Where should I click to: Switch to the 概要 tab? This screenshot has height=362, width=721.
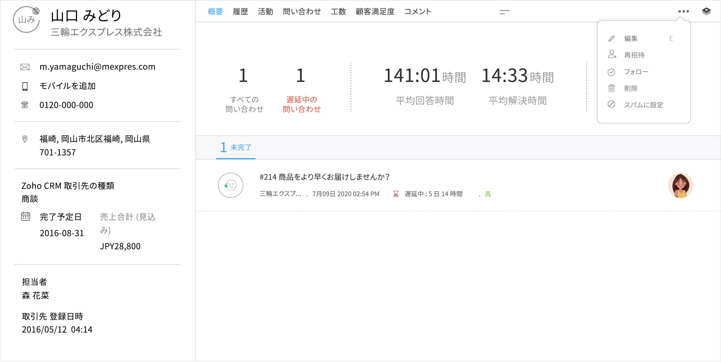[x=215, y=12]
